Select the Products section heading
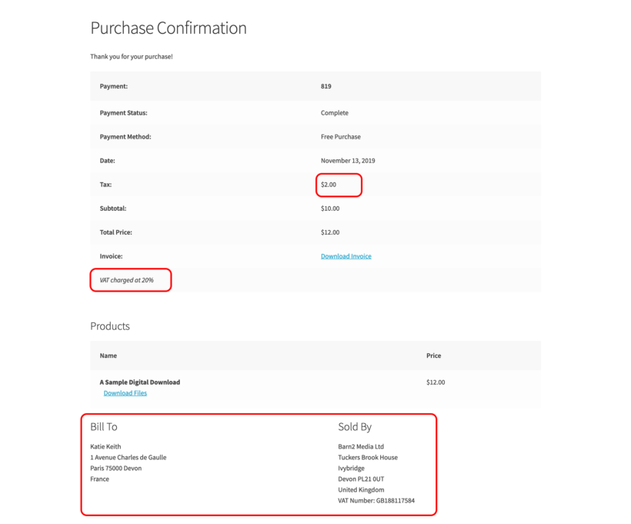The image size is (631, 524). click(110, 325)
